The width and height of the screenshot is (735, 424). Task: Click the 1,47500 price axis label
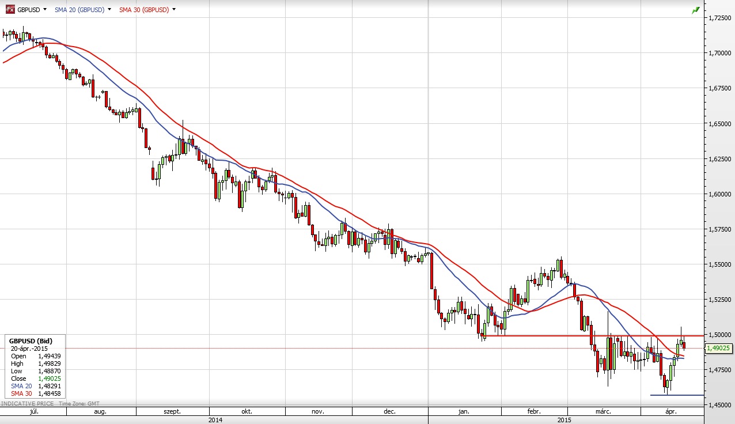tap(720, 369)
